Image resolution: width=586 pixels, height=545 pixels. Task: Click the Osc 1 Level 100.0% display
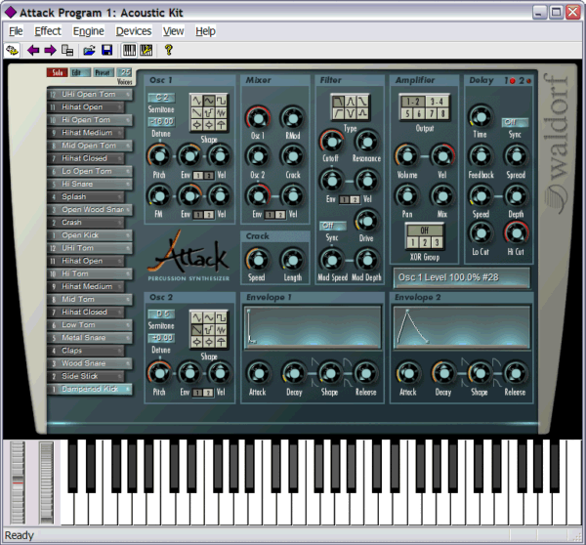click(x=462, y=277)
